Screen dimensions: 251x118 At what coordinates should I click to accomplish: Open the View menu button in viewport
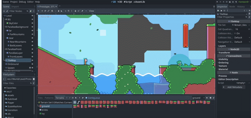pyautogui.click(x=91, y=11)
